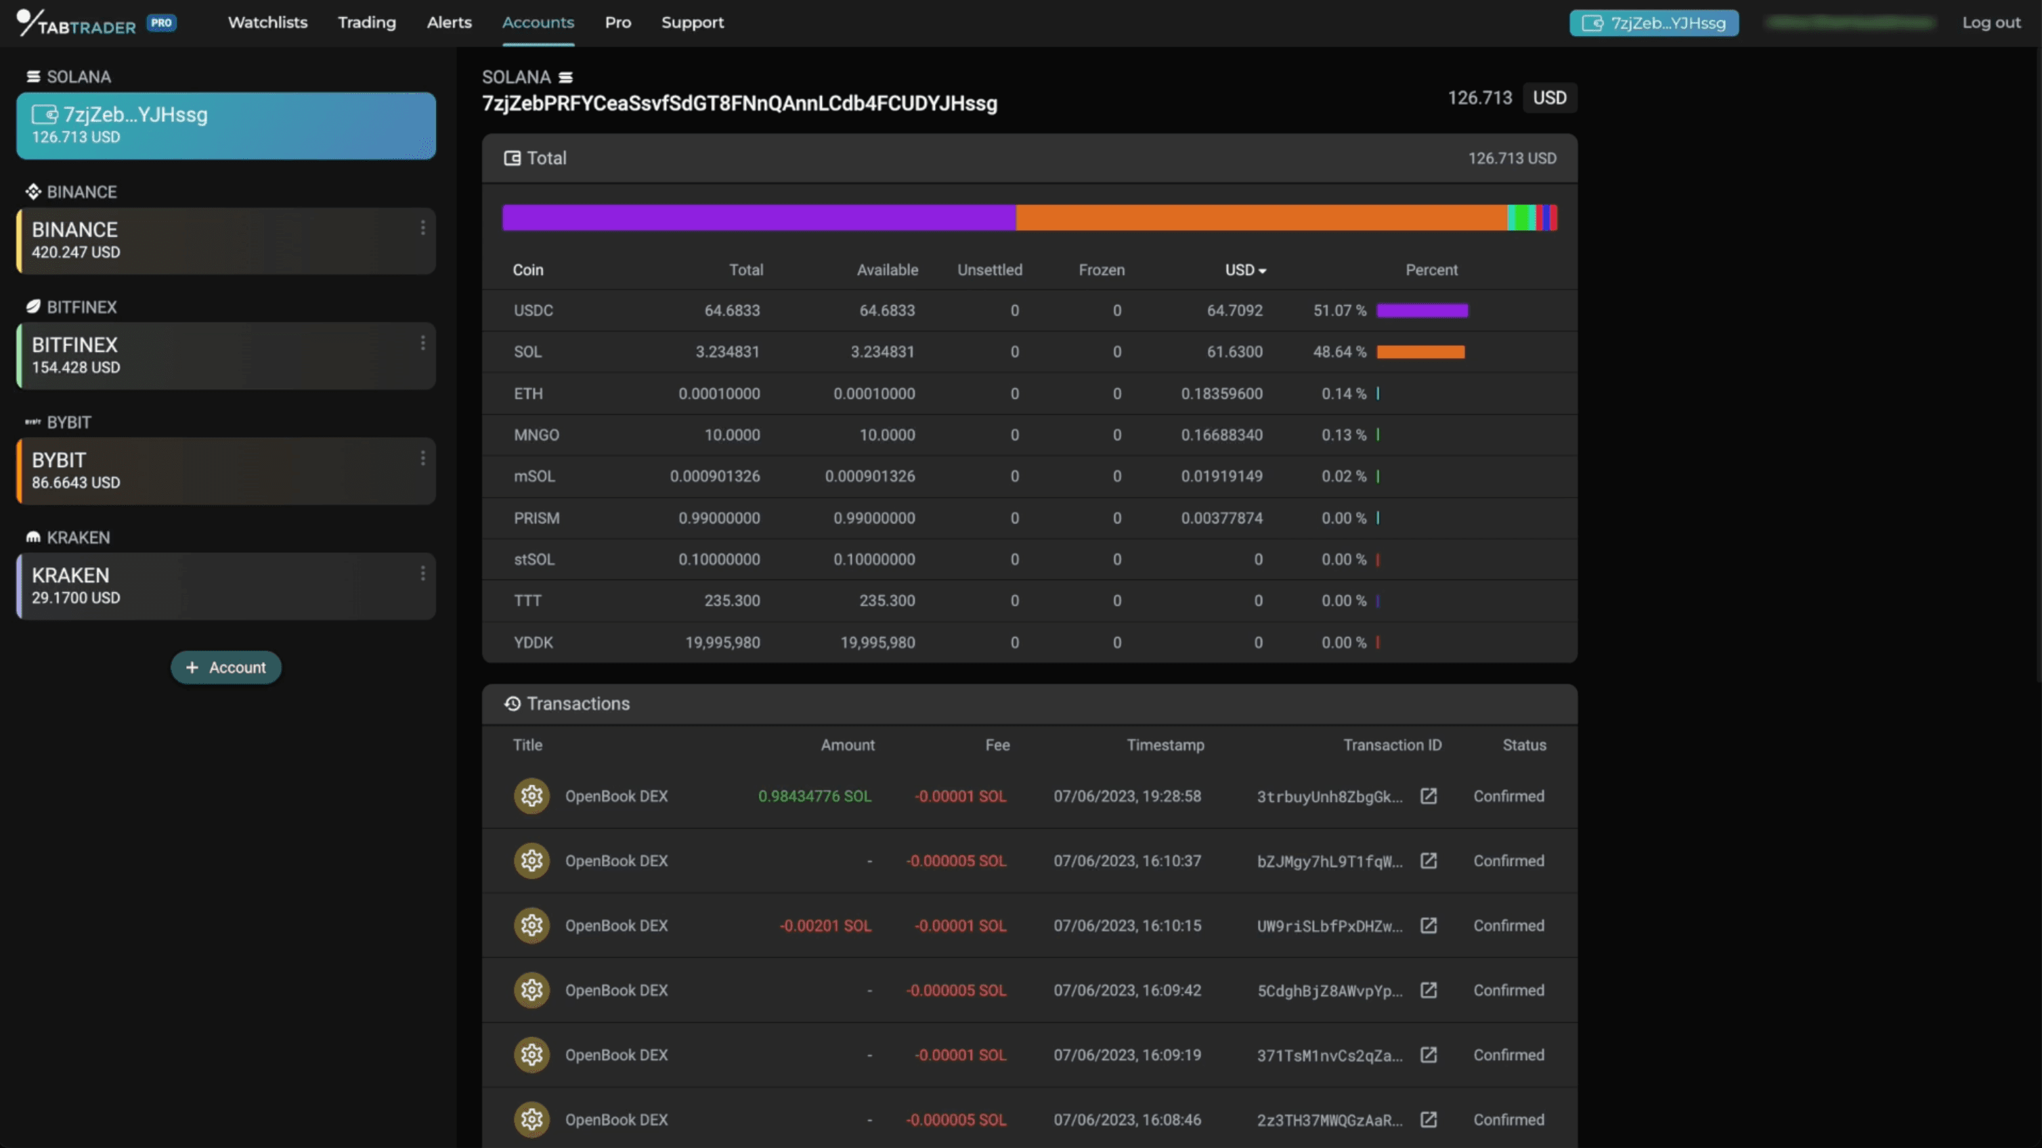Click the OpenBook DEX gear icon for first transaction
Viewport: 2042px width, 1148px height.
530,795
